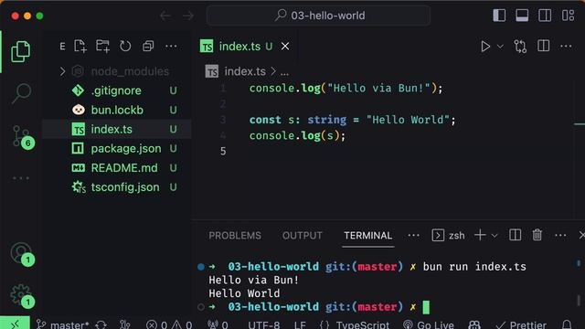
Task: Click the breadcrumb ellipsis after index.ts
Action: point(284,72)
